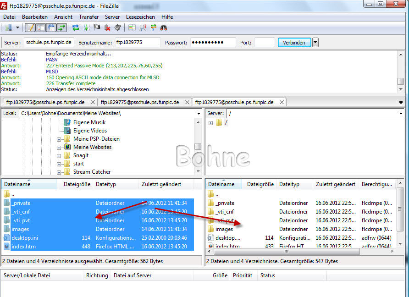Click the Verbinden button
This screenshot has height=297, width=409.
[294, 43]
